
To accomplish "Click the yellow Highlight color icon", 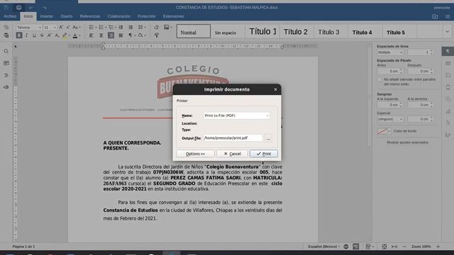I will point(65,35).
